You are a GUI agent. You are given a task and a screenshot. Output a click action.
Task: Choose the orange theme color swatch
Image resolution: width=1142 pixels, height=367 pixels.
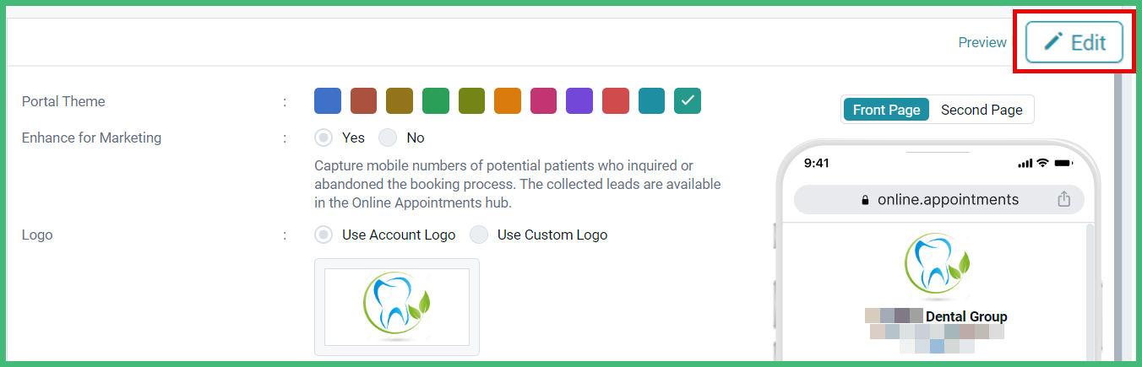coord(508,101)
